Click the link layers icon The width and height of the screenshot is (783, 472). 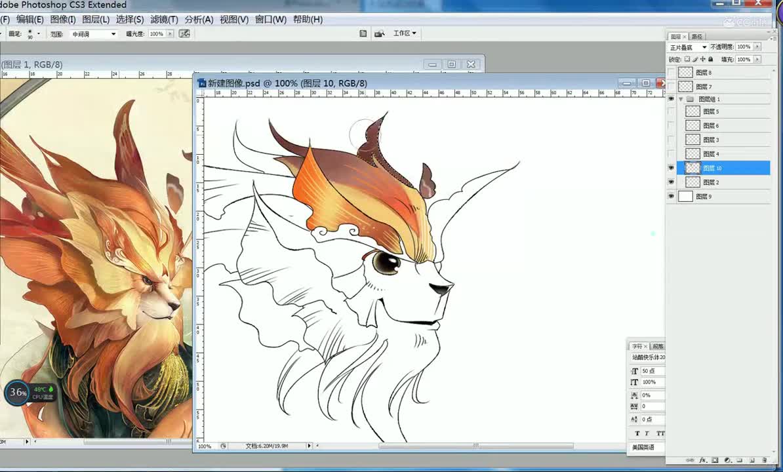coord(690,460)
